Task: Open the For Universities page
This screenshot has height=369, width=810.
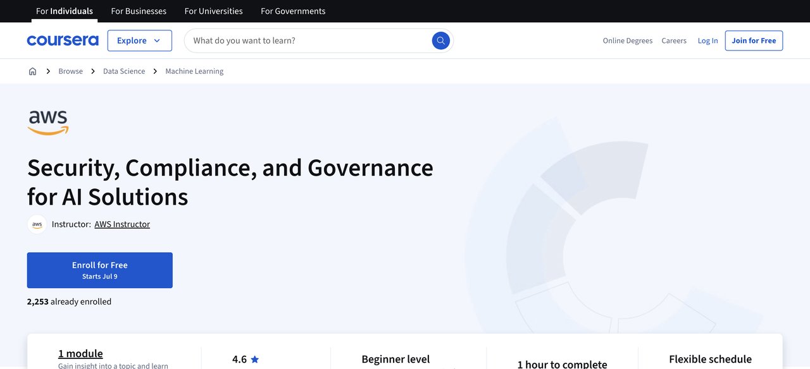Action: [213, 11]
